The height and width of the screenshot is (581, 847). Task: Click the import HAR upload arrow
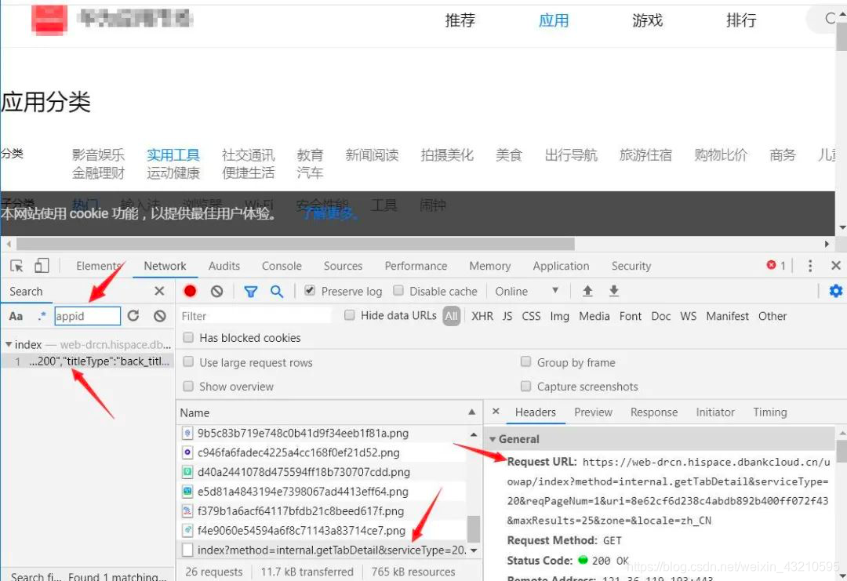click(x=587, y=292)
